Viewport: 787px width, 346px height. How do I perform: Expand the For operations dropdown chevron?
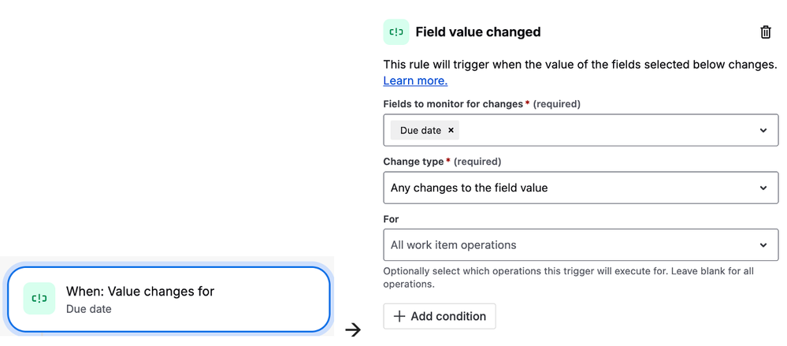763,245
